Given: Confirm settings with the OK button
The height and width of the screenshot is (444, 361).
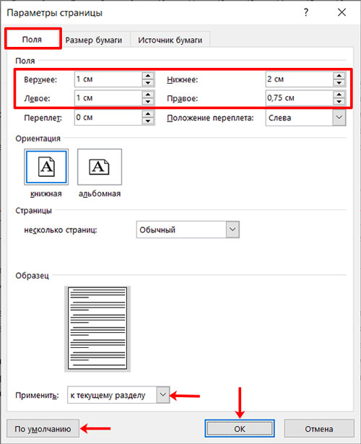Looking at the screenshot, I should pyautogui.click(x=240, y=429).
